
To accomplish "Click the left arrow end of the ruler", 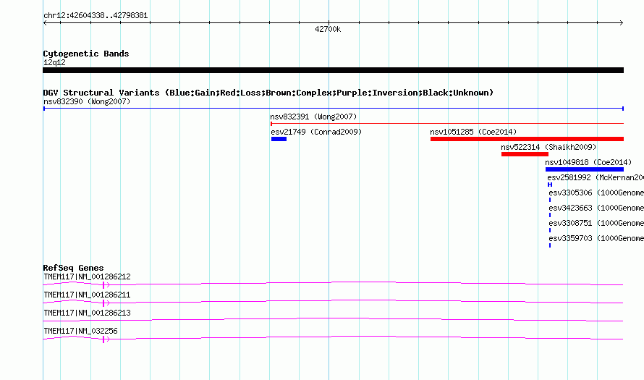I will point(45,22).
